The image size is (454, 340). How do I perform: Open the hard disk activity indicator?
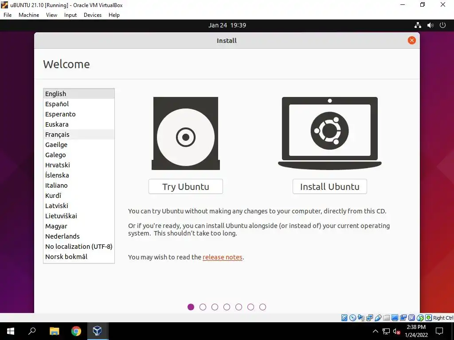tap(344, 318)
